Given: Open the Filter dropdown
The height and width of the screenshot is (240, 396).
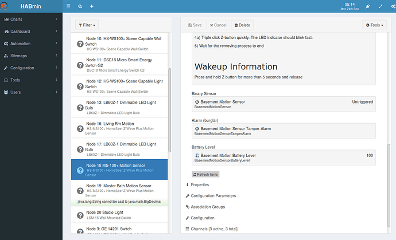Looking at the screenshot, I should 86,25.
